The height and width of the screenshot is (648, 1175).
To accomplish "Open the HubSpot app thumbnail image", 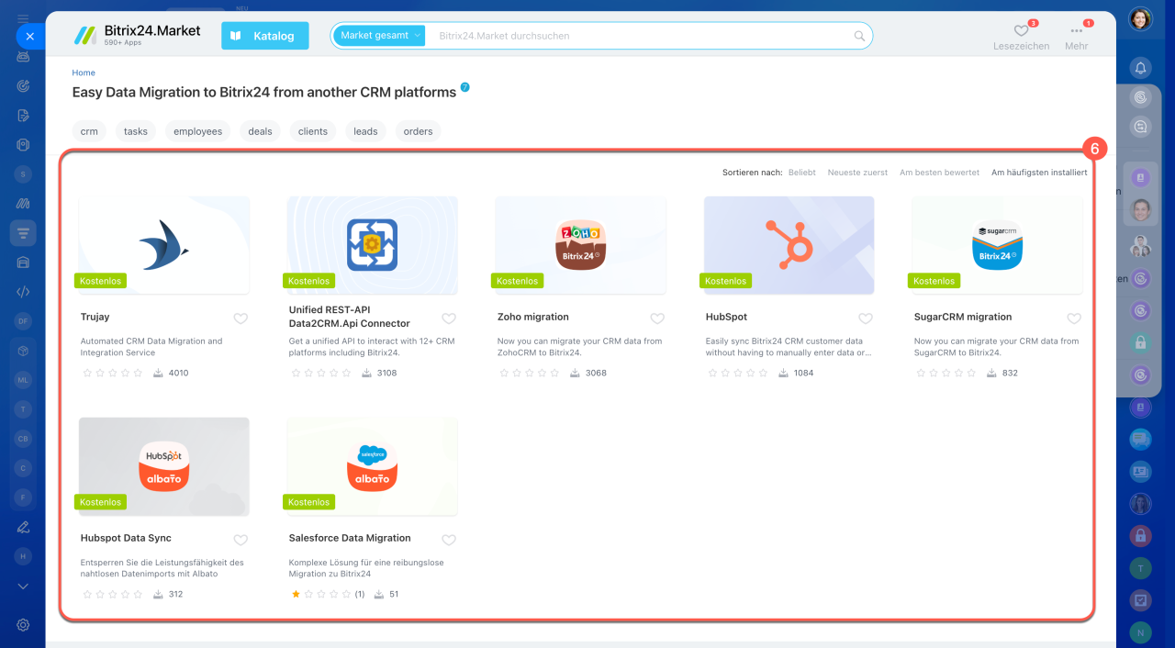I will (789, 245).
